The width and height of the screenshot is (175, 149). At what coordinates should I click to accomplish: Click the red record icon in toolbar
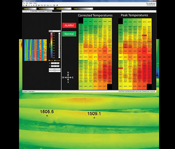coord(34,5)
